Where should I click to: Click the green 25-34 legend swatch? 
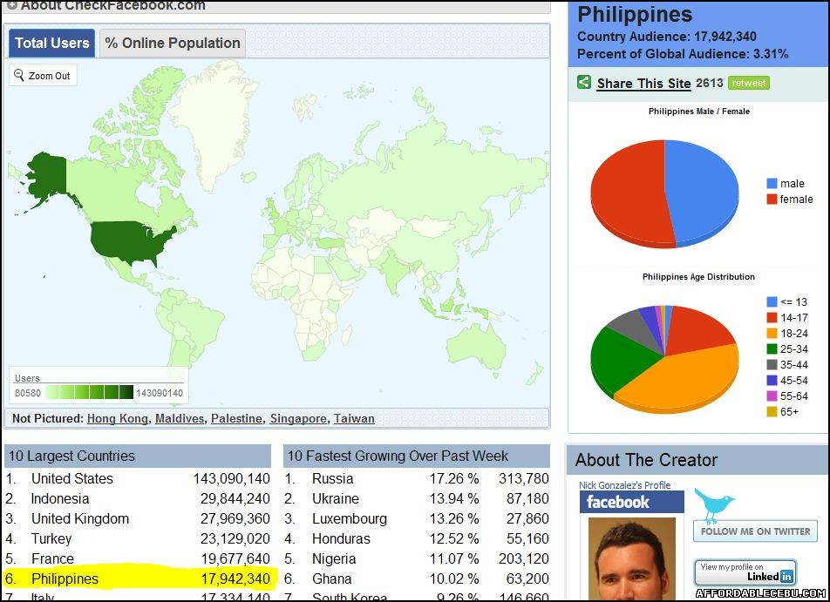pos(772,349)
